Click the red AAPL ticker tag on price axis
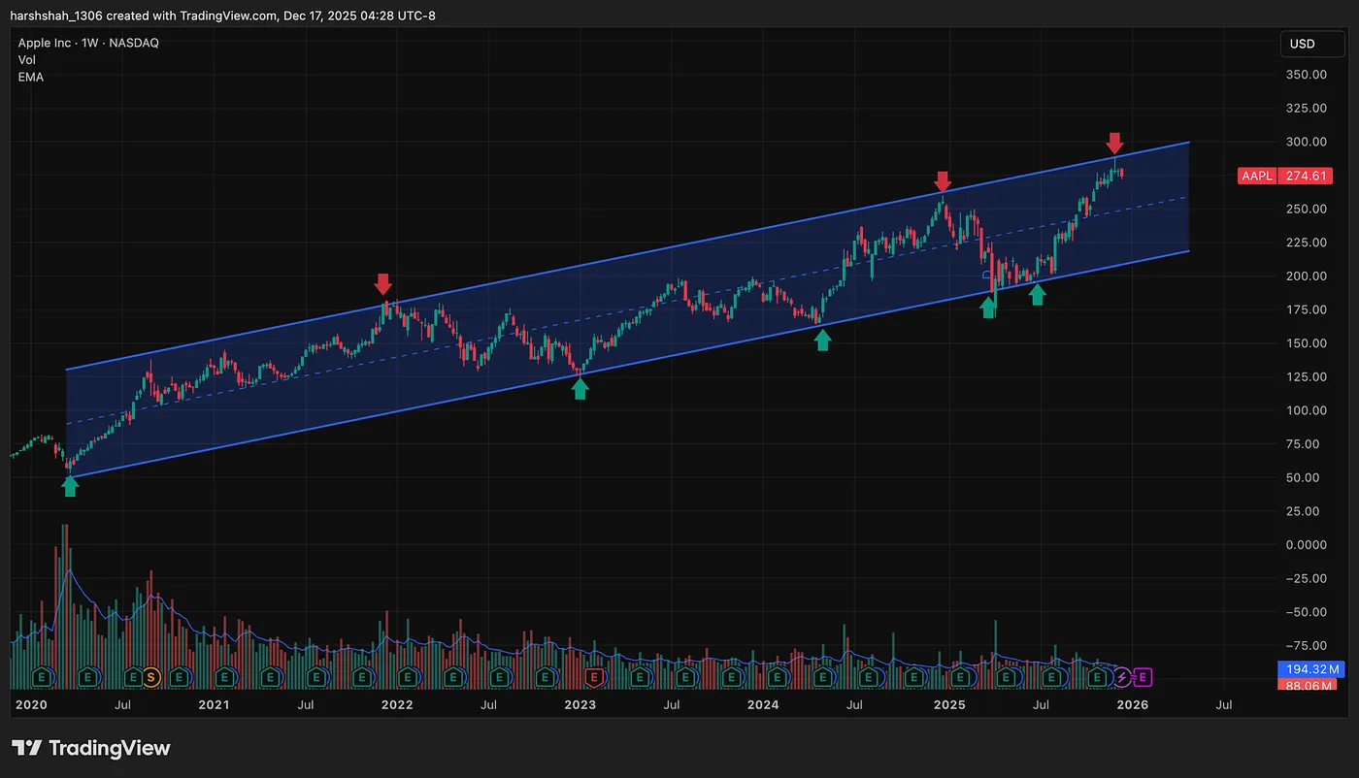 click(x=1258, y=177)
